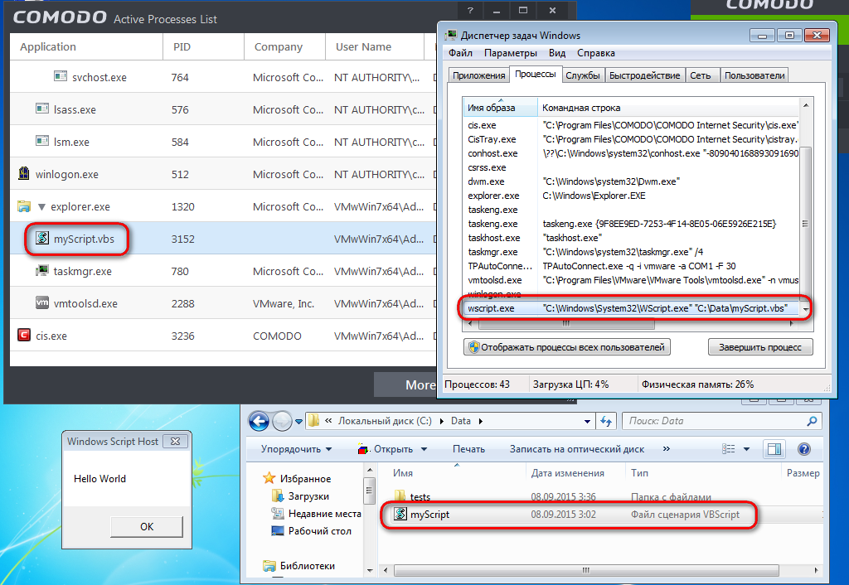Open the view options dropdown arrow
The width and height of the screenshot is (849, 585).
(x=747, y=448)
